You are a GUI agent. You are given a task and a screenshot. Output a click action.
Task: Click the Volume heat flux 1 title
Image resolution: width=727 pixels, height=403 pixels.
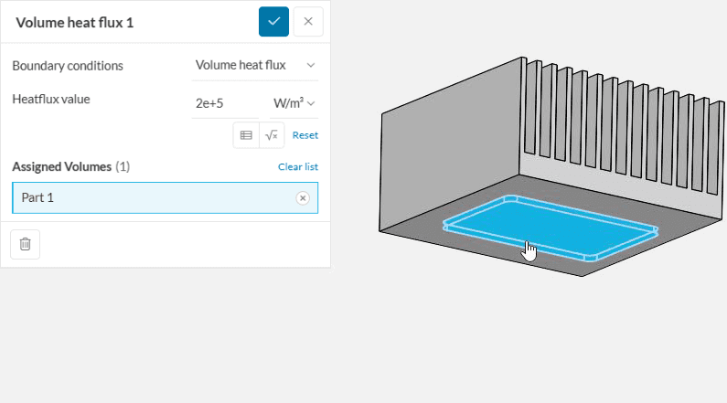(x=75, y=22)
